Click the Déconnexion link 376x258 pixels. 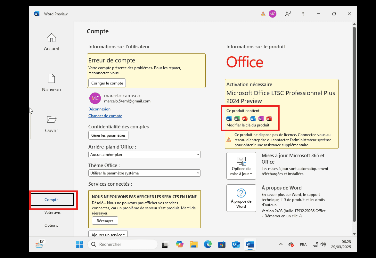pyautogui.click(x=99, y=109)
